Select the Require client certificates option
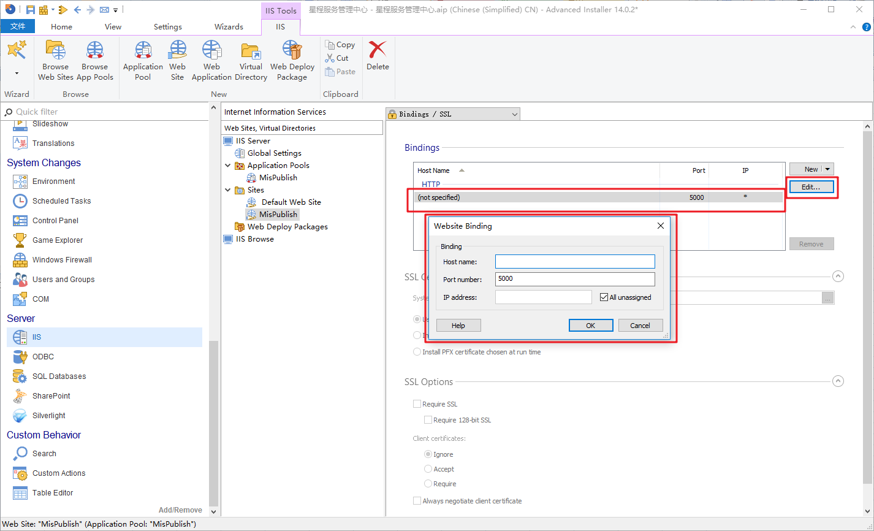This screenshot has height=531, width=874. 428,484
